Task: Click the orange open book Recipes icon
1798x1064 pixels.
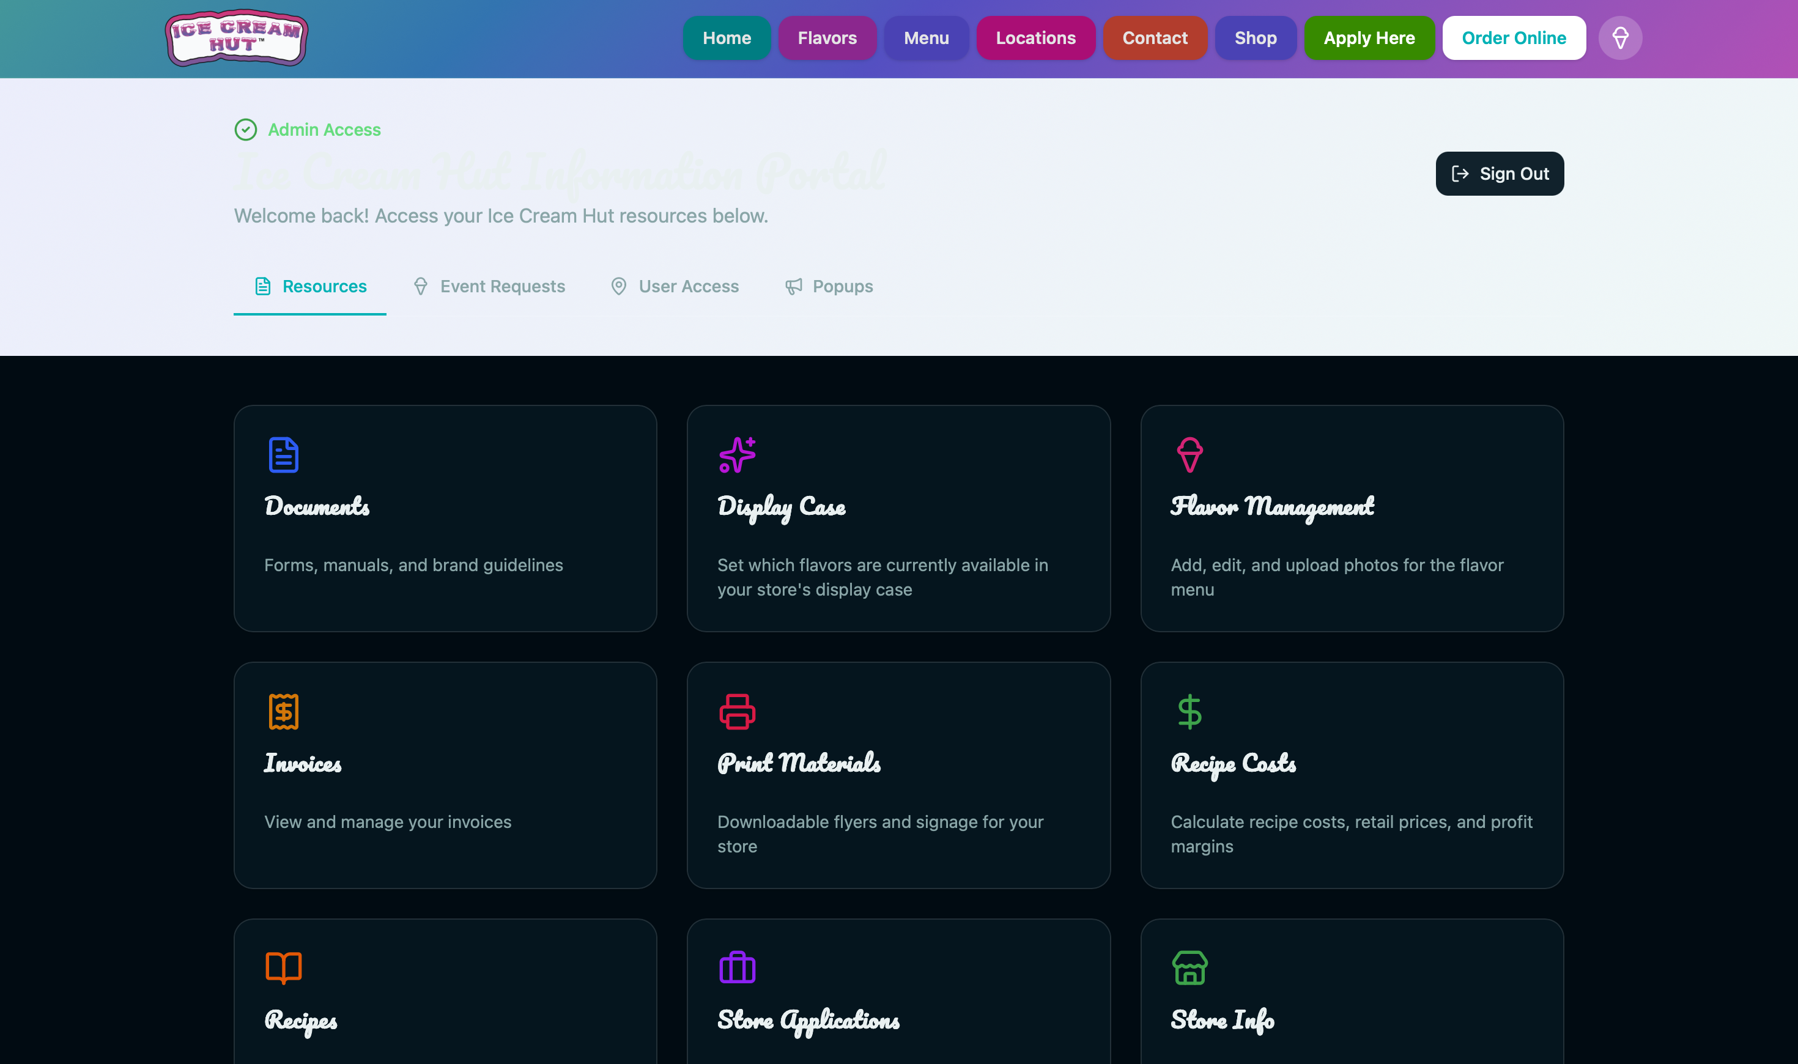Action: coord(283,968)
